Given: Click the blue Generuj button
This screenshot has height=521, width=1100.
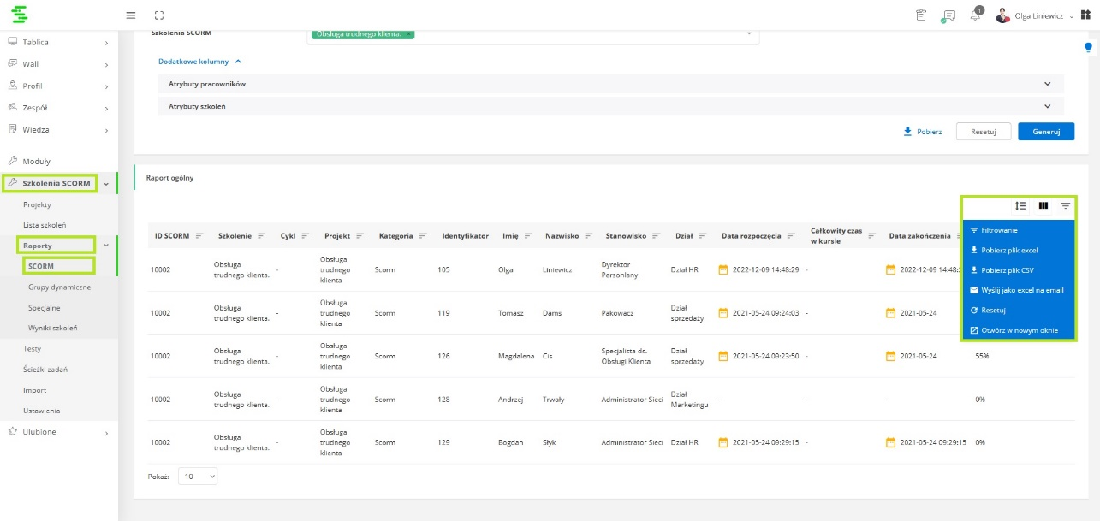Looking at the screenshot, I should (x=1046, y=132).
